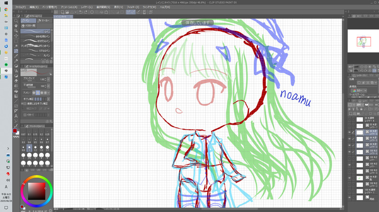Select the Operation object tool
Viewport: 379px width, 212px height.
[x=16, y=31]
